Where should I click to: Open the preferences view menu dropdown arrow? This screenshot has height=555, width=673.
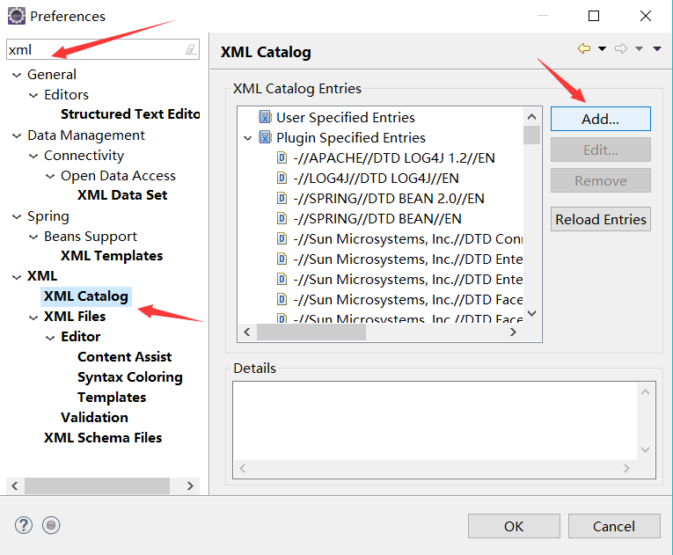point(657,49)
